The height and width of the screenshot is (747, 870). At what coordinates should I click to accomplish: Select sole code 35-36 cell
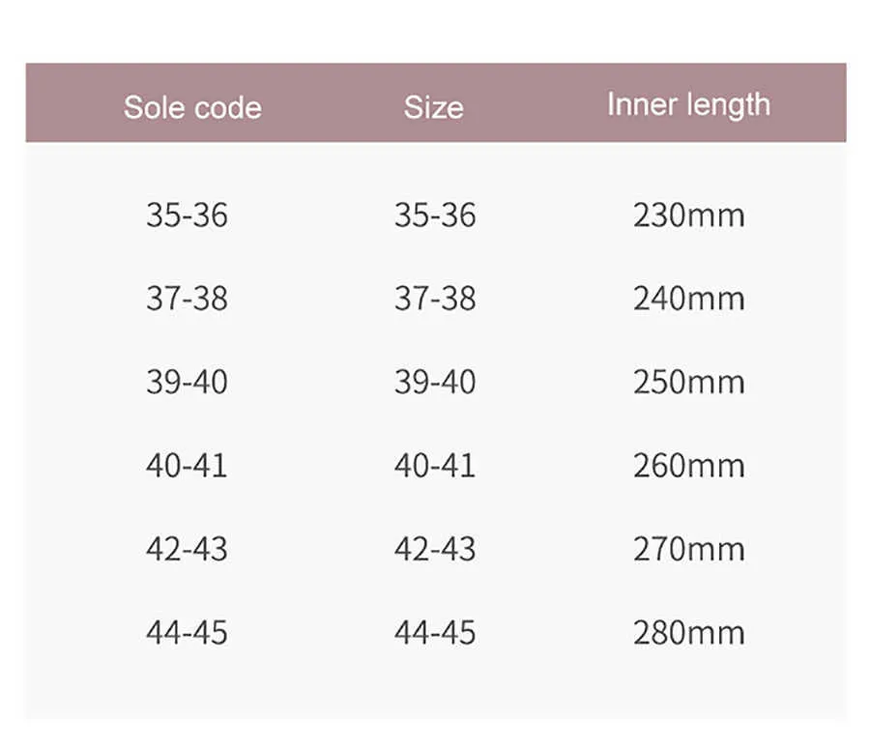coord(187,215)
